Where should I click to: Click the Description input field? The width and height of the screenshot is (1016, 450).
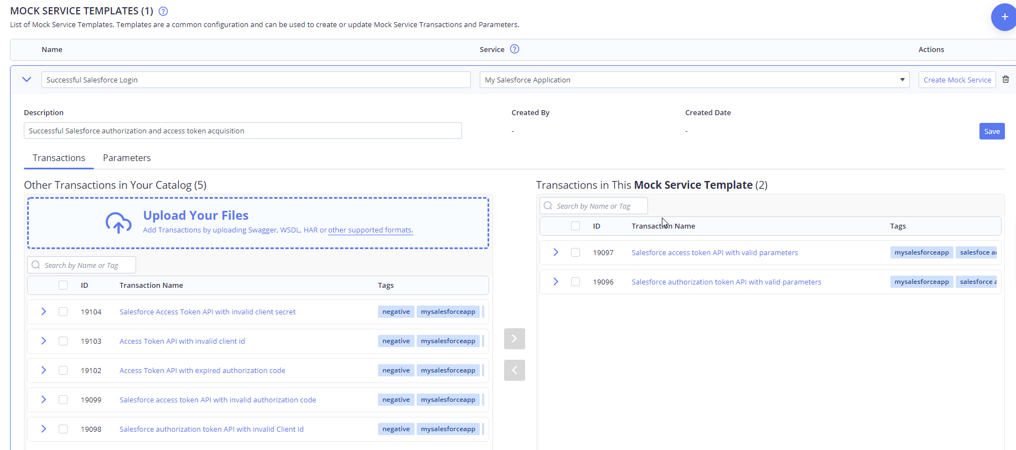[243, 131]
